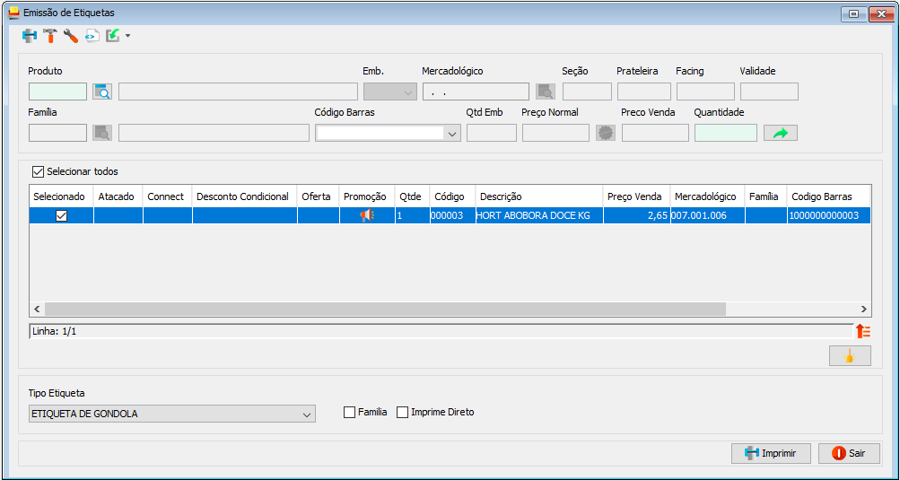Click the horizontal scrollbar's right arrow
The height and width of the screenshot is (480, 900).
[x=864, y=310]
